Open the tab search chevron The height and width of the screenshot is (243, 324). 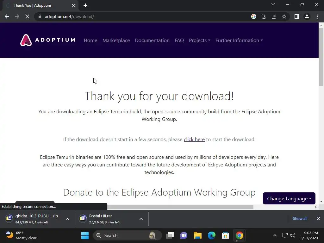[273, 4]
